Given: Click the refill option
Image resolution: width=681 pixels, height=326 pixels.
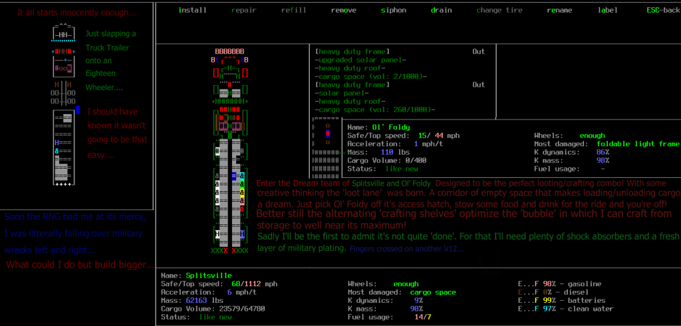Looking at the screenshot, I should pos(293,11).
